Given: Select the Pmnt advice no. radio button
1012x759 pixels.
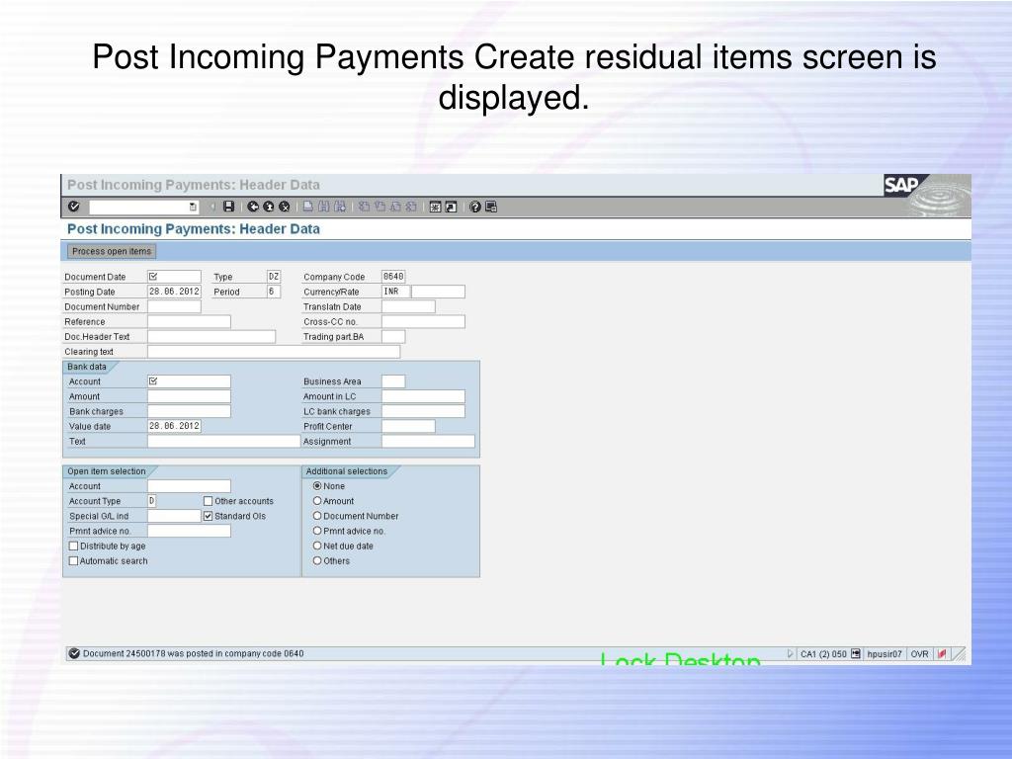Looking at the screenshot, I should pyautogui.click(x=317, y=531).
